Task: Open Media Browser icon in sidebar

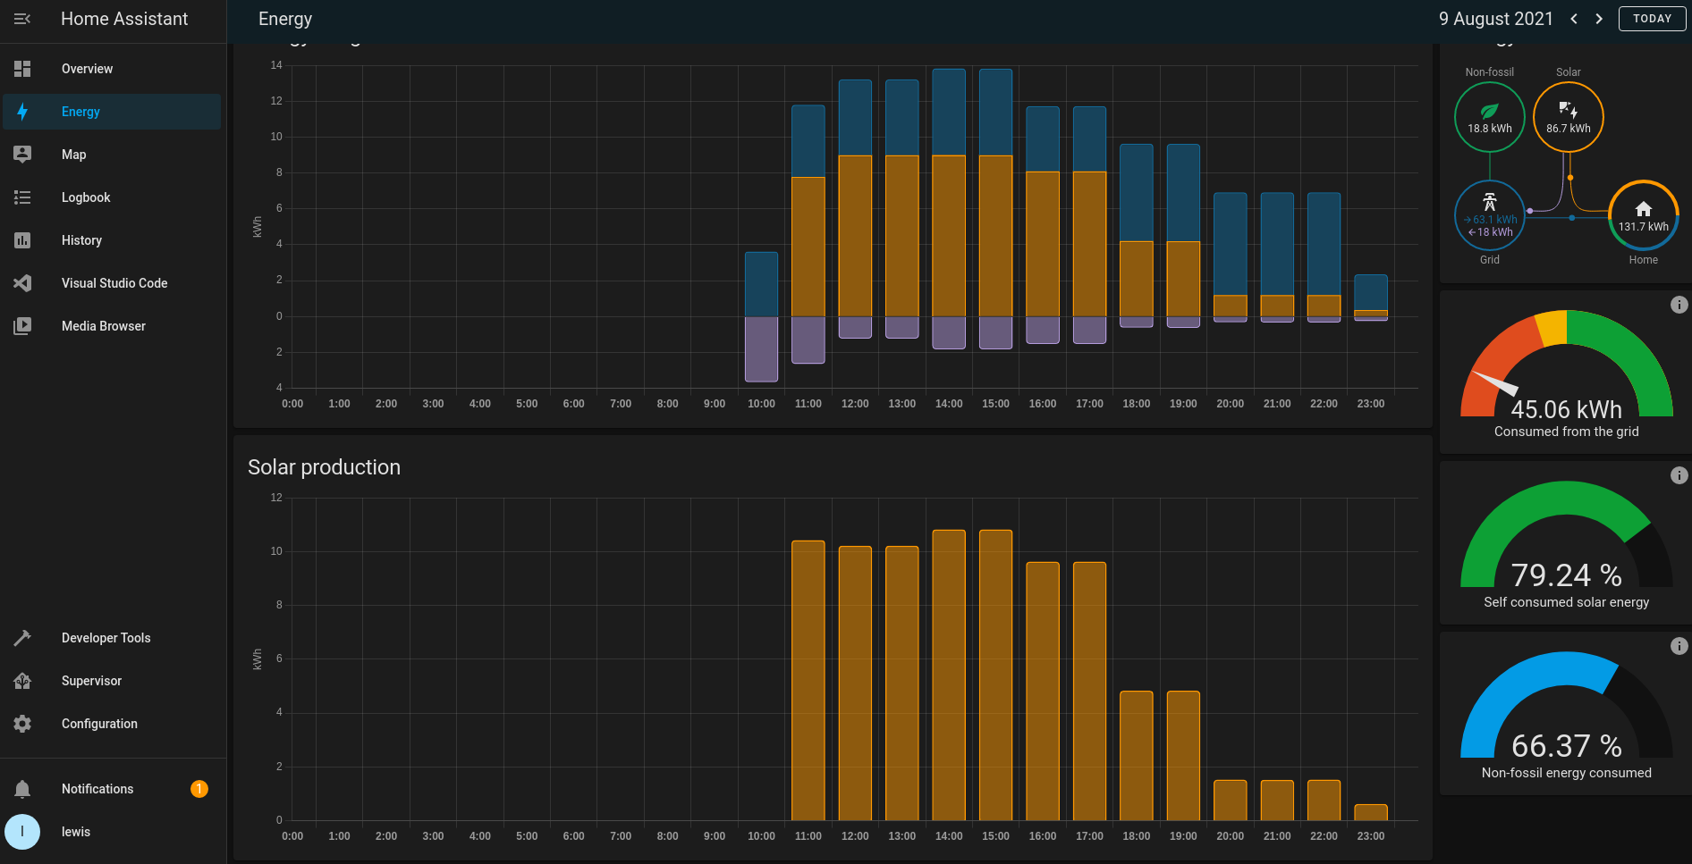Action: (x=22, y=326)
